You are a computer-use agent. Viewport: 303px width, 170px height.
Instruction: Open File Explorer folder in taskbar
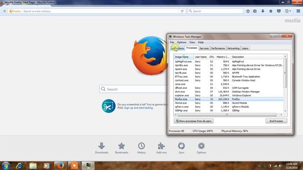point(33,166)
